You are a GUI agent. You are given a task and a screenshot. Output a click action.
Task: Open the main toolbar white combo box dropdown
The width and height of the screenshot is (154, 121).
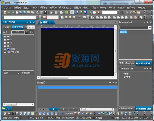pyautogui.click(x=118, y=13)
